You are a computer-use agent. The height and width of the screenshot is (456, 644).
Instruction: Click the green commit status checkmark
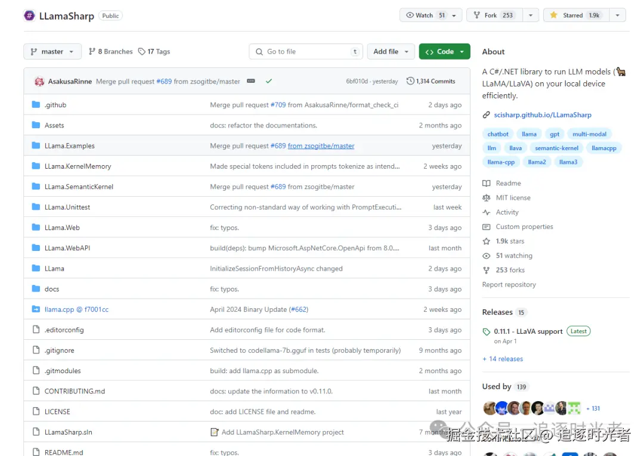[268, 81]
